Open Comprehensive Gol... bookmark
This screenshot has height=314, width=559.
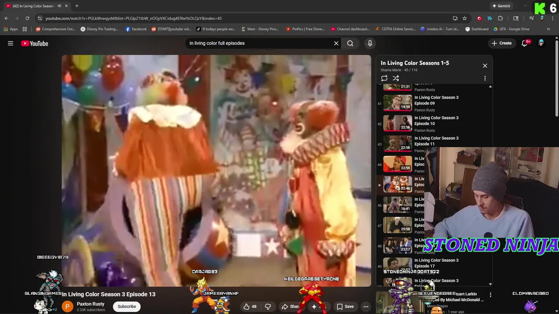(x=55, y=29)
